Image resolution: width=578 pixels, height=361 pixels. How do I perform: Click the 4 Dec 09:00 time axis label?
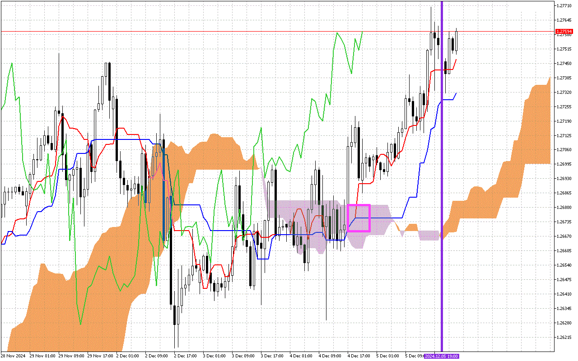(x=331, y=356)
